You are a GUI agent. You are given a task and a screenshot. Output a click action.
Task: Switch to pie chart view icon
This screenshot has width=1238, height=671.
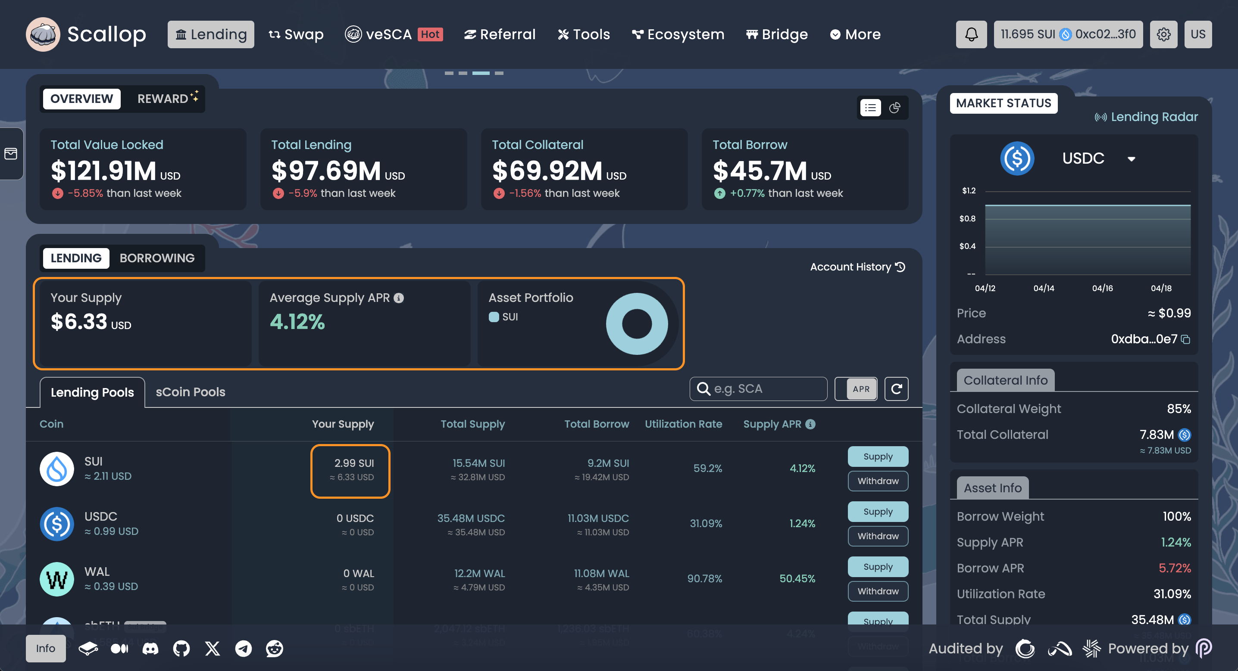point(894,108)
